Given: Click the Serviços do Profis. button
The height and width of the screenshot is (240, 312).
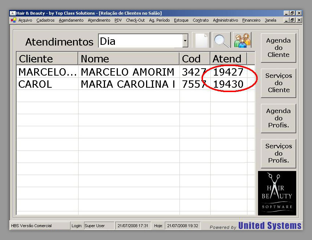Looking at the screenshot, I should 278,153.
